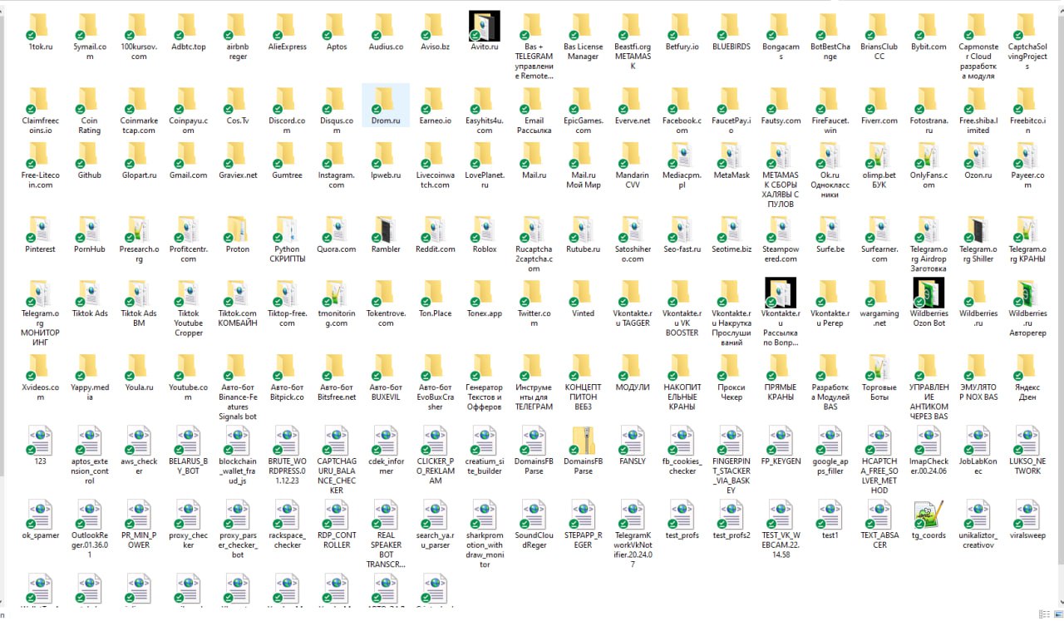This screenshot has height=621, width=1064.
Task: Click the dark Rambler folder icon
Action: pos(385,229)
